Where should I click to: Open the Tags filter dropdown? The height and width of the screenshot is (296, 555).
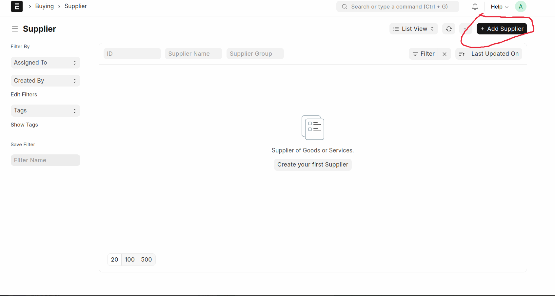45,111
